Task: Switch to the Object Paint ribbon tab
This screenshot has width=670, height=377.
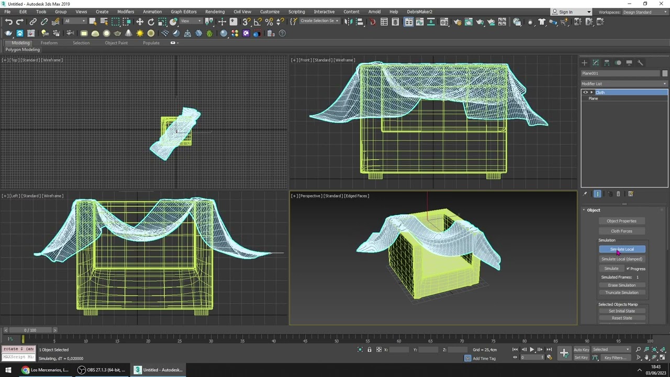Action: coord(116,43)
